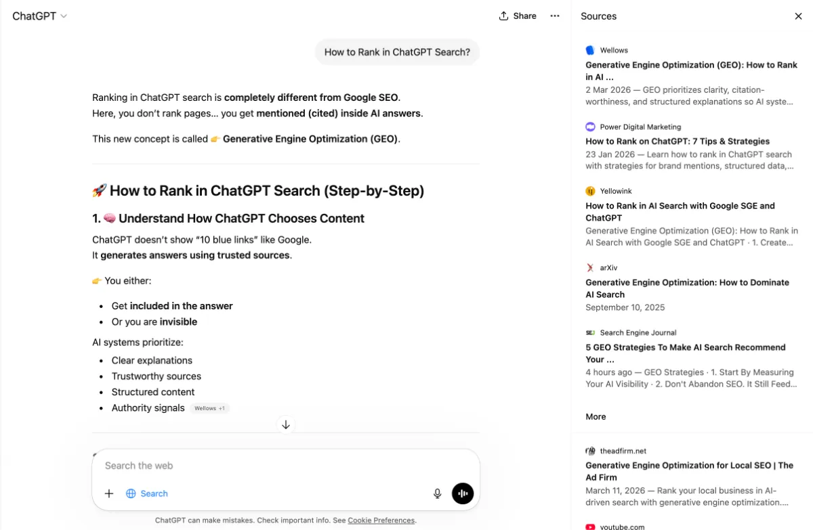Close the Sources panel

pyautogui.click(x=798, y=16)
